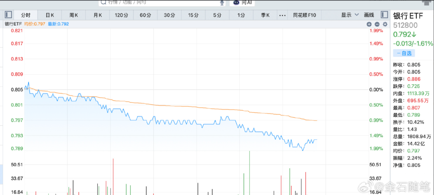Click the 均价:0.797 legend label
The width and height of the screenshot is (434, 195).
point(35,24)
